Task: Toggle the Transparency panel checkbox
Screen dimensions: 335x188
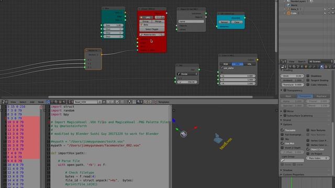Action: [285, 90]
